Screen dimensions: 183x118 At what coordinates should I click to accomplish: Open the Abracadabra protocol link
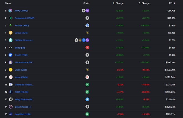pos(24,62)
